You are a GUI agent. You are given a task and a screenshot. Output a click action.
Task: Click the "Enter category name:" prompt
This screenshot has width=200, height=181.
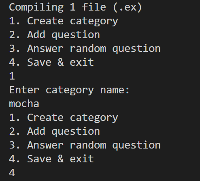(x=69, y=90)
